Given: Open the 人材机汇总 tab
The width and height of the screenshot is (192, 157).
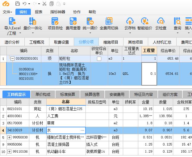Looking at the screenshot, I should (162, 42).
